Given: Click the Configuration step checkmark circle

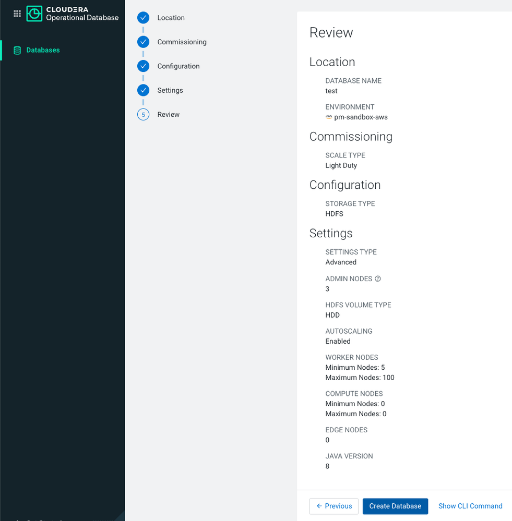Looking at the screenshot, I should [143, 66].
